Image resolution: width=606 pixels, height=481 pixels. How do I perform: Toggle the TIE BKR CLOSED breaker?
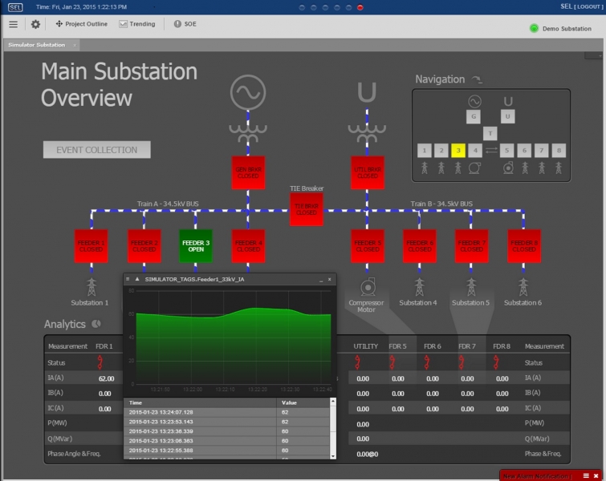[307, 209]
